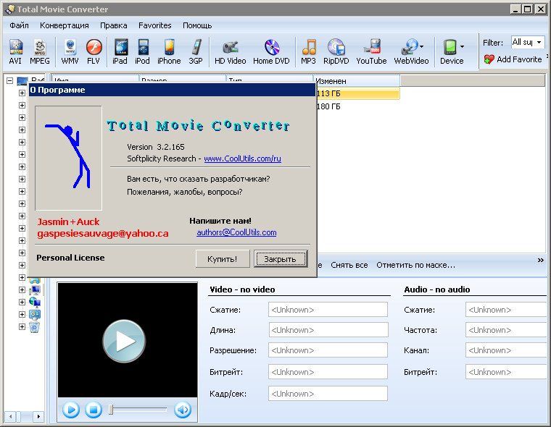Select the iPad device preset

[120, 51]
